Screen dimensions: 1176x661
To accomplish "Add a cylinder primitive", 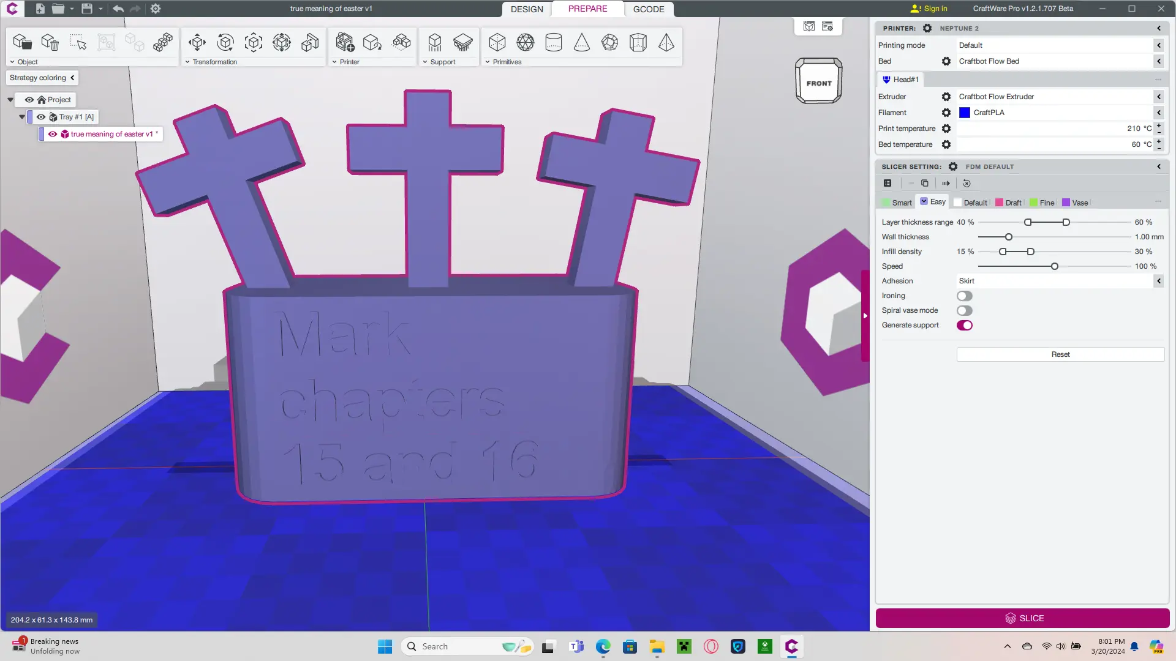I will tap(554, 42).
